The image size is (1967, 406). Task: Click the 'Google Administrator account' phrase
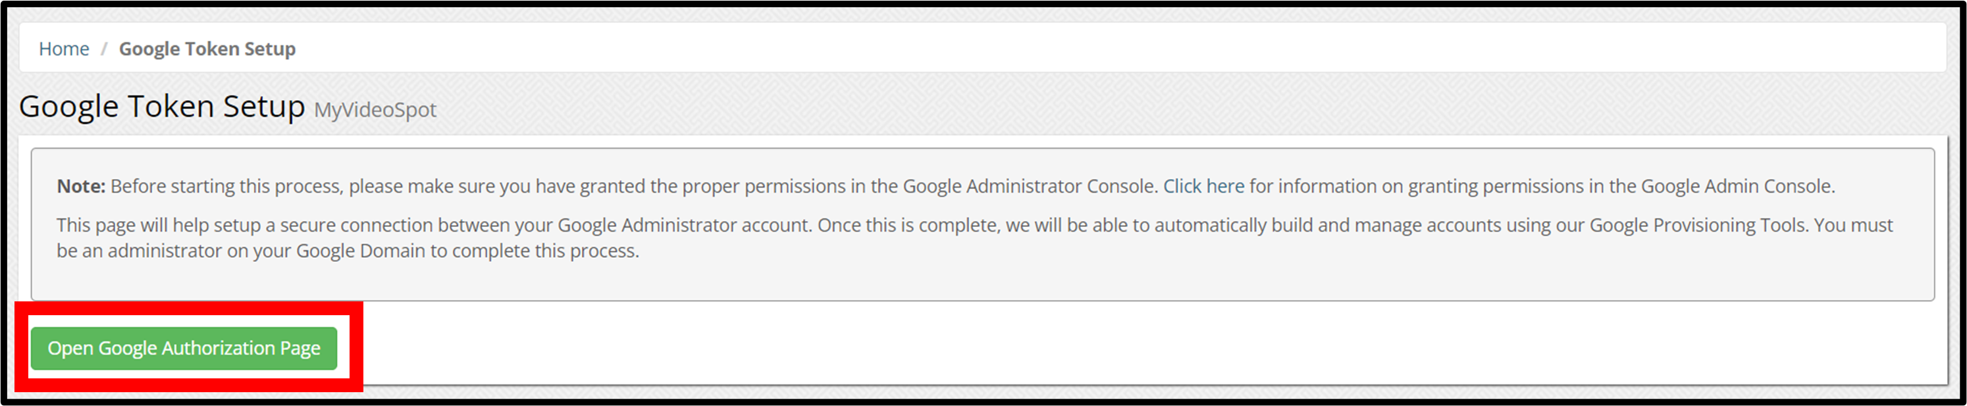point(683,225)
